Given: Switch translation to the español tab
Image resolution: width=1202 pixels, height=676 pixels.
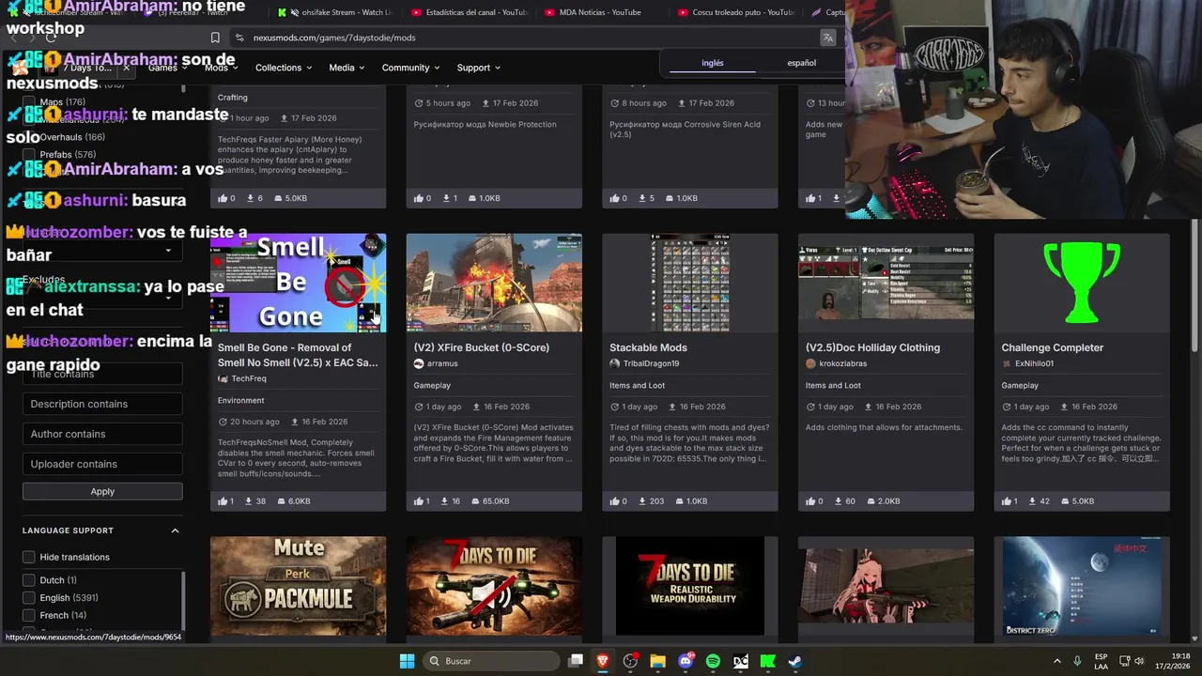Looking at the screenshot, I should click(x=801, y=63).
